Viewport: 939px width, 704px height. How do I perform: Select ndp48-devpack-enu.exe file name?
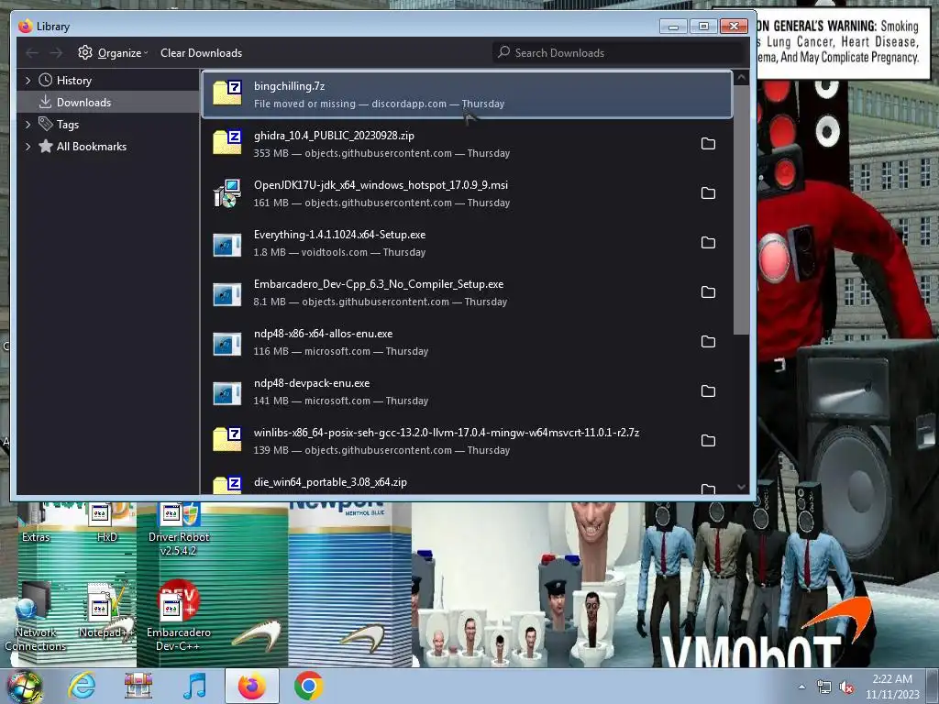[312, 383]
